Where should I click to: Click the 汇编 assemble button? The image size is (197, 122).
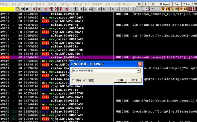pyautogui.click(x=120, y=80)
